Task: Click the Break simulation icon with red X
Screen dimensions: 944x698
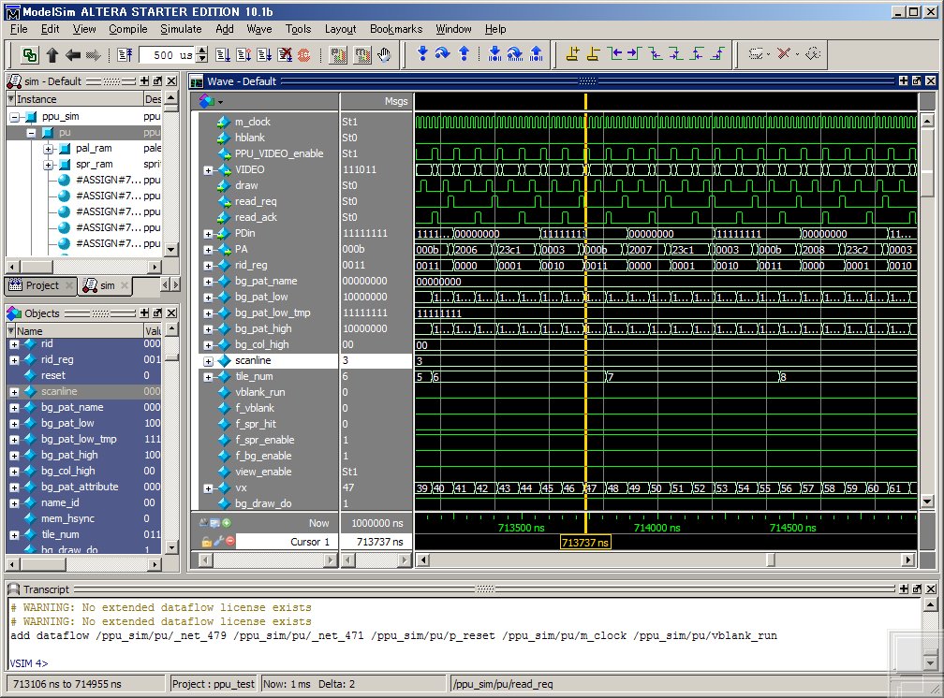Action: pos(285,55)
